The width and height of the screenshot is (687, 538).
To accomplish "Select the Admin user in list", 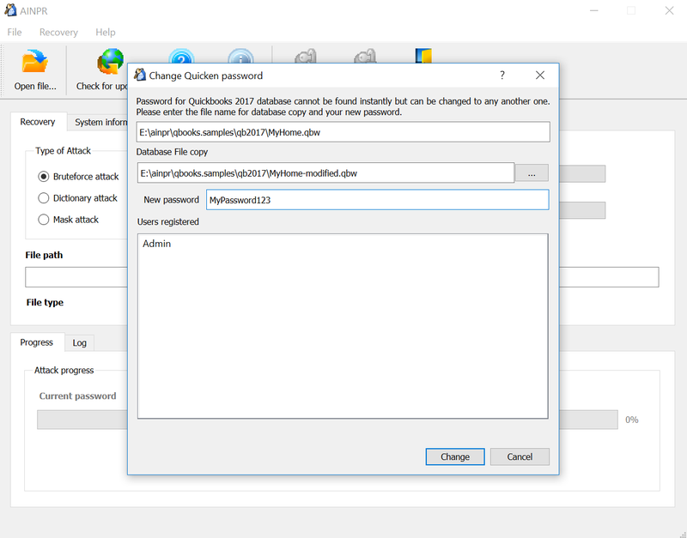I will pos(156,244).
